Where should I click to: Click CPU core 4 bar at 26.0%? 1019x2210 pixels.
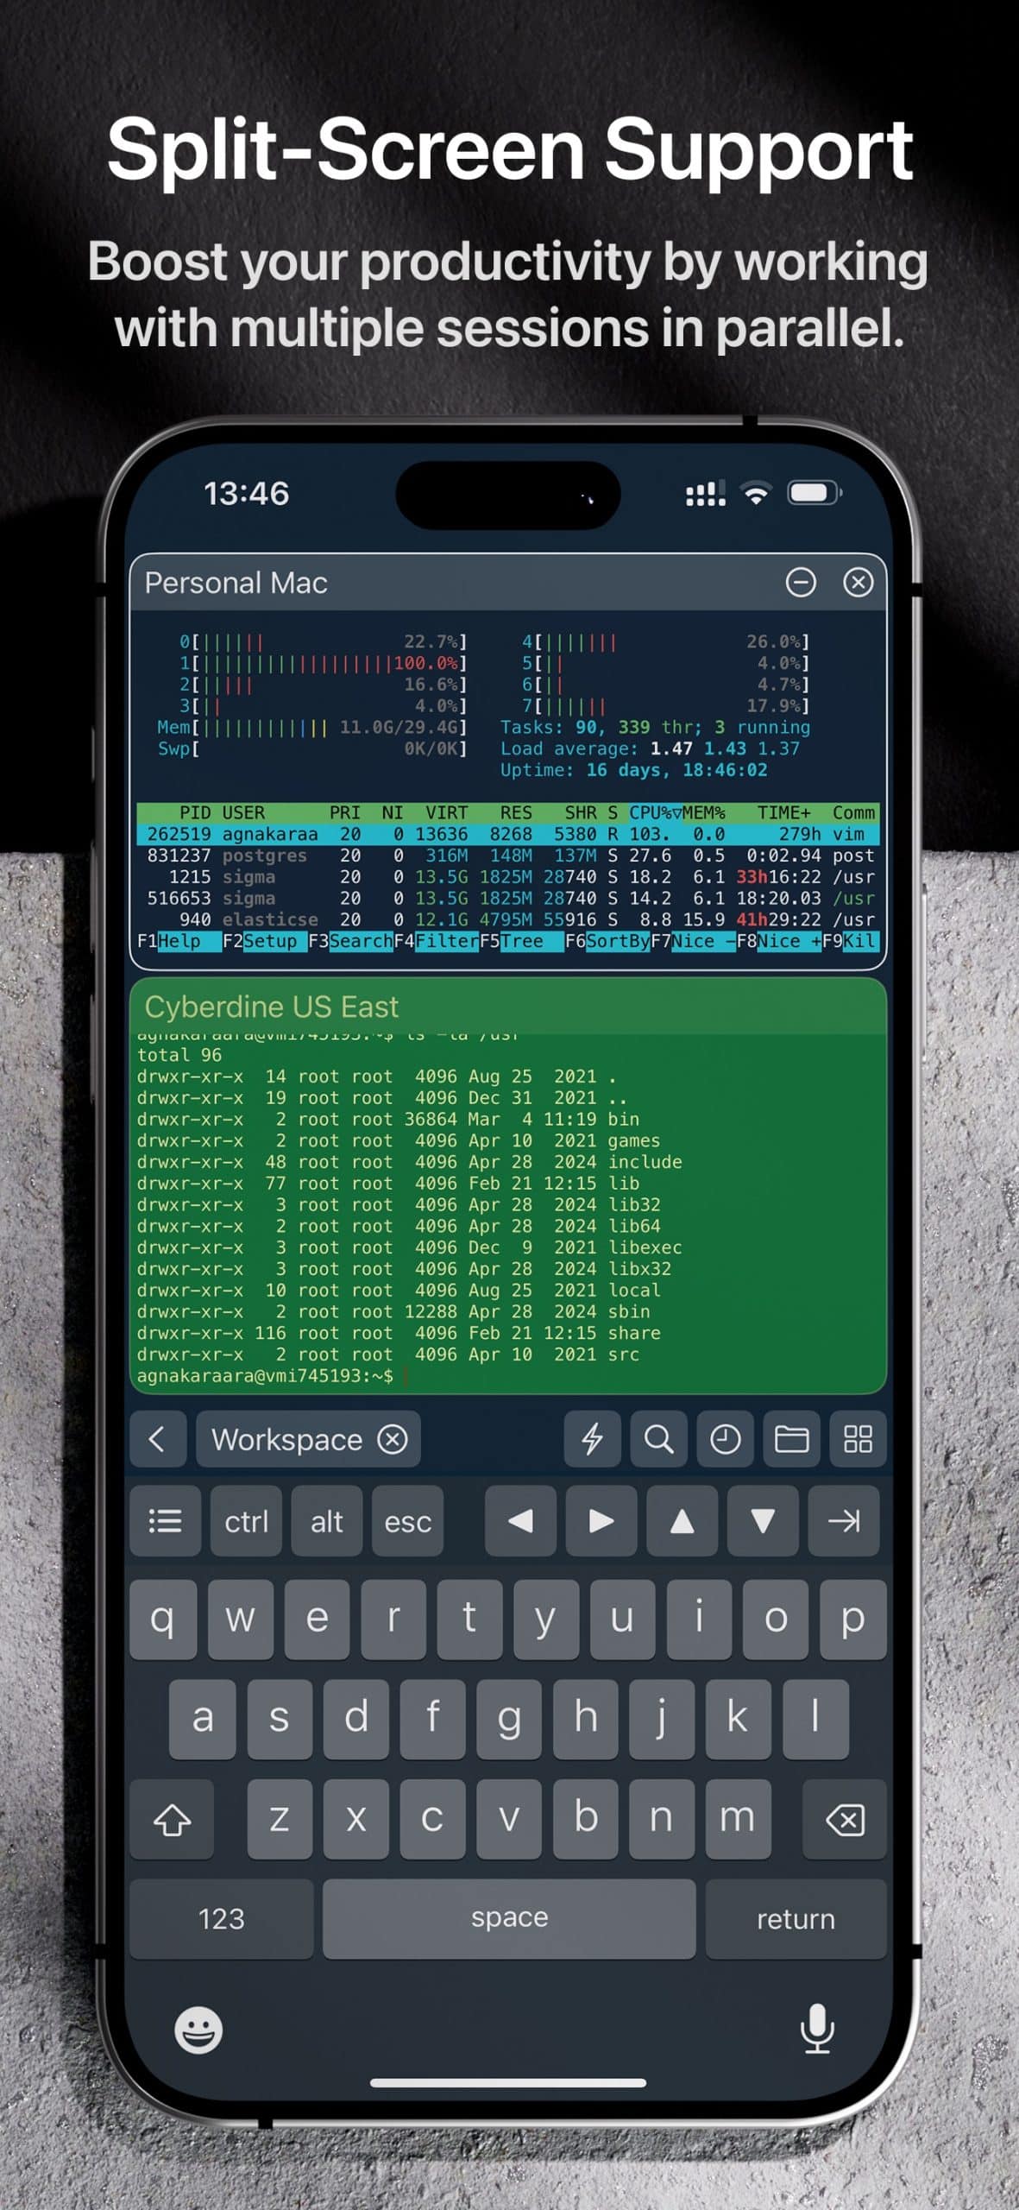tap(666, 641)
